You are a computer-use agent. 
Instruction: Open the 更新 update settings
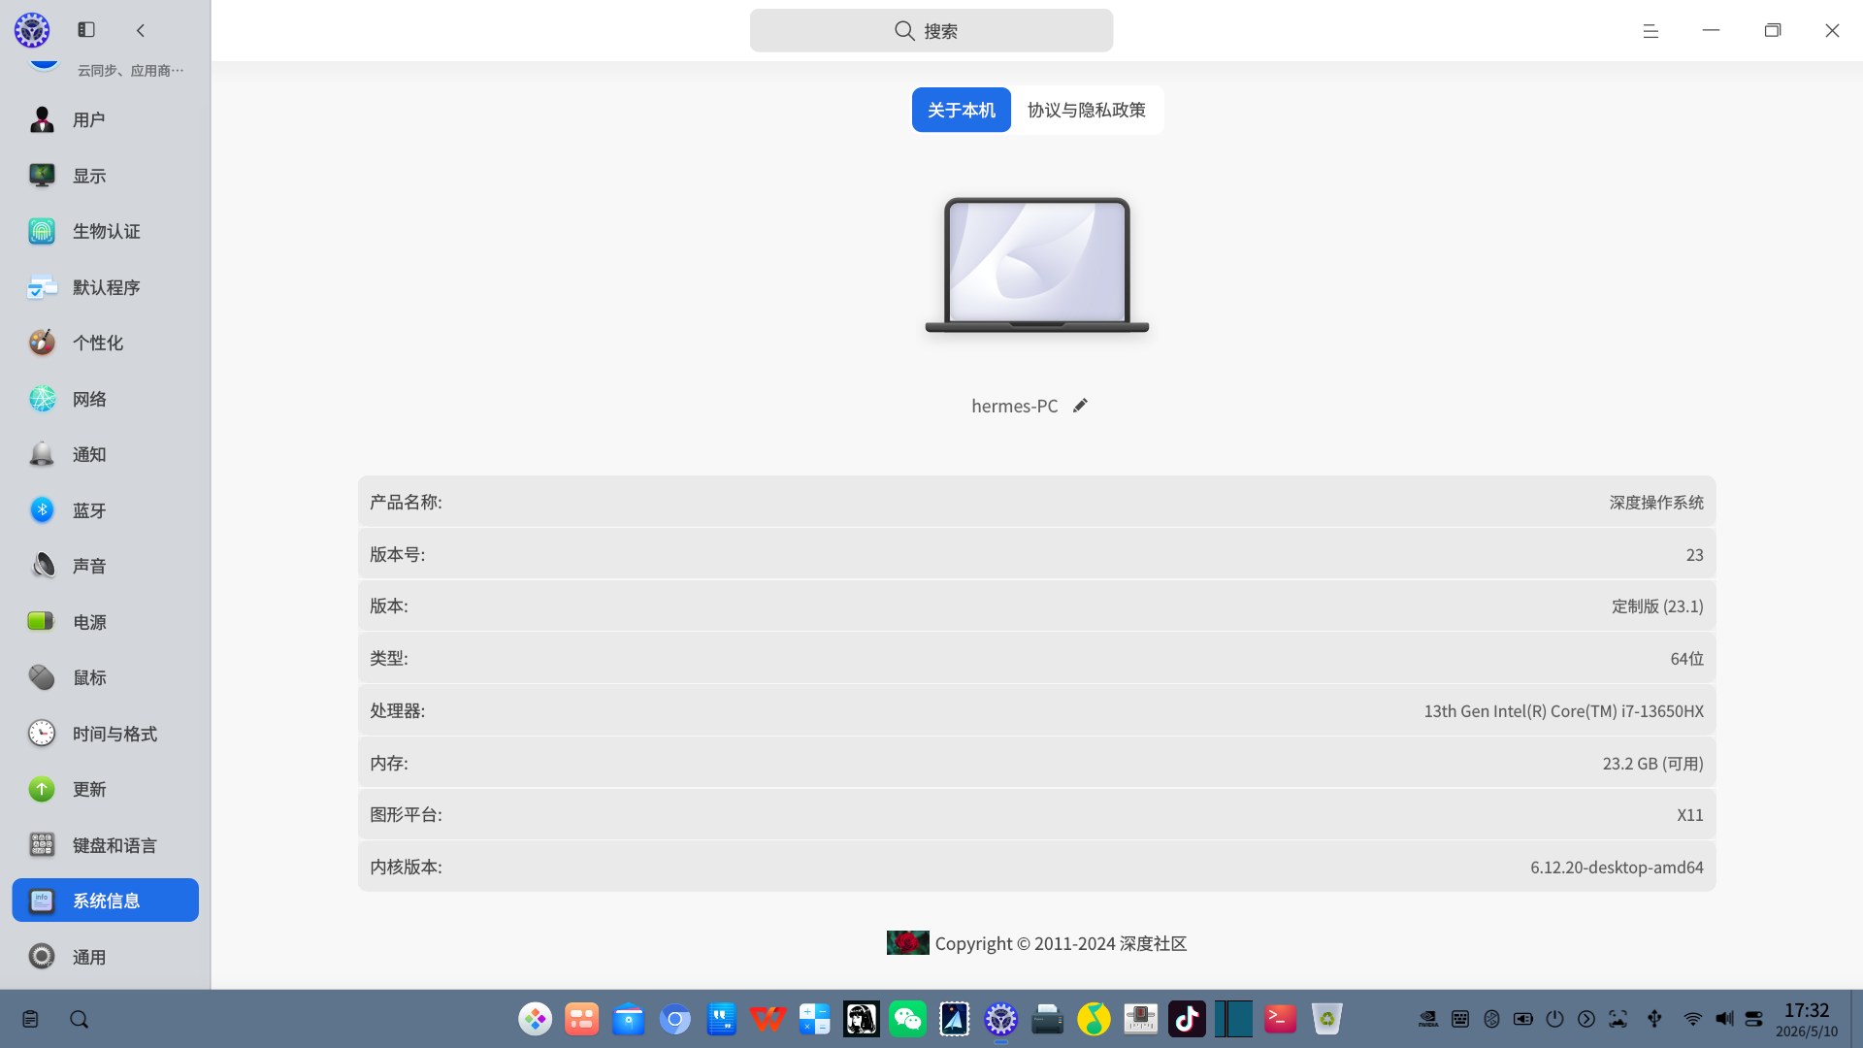pos(105,789)
